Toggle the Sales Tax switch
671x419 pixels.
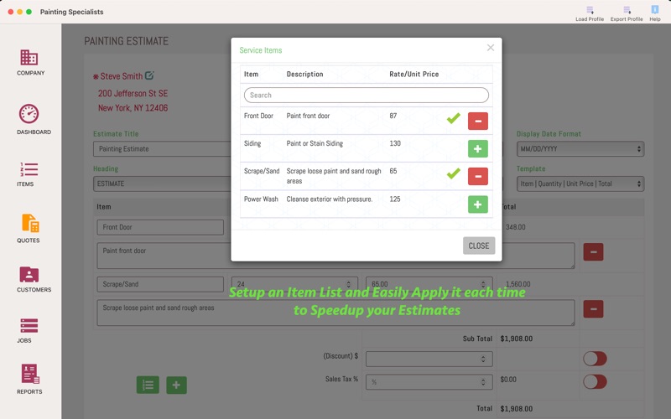(595, 381)
